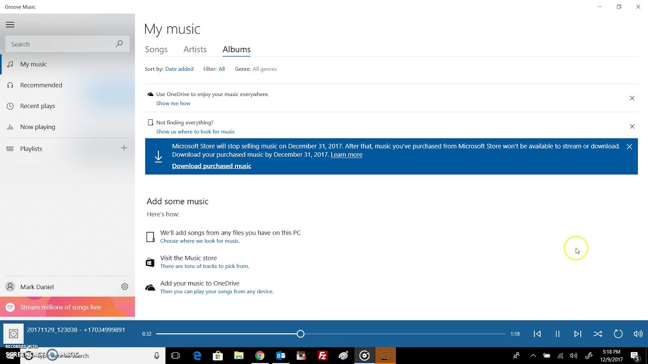Switch to Artists tab

195,49
